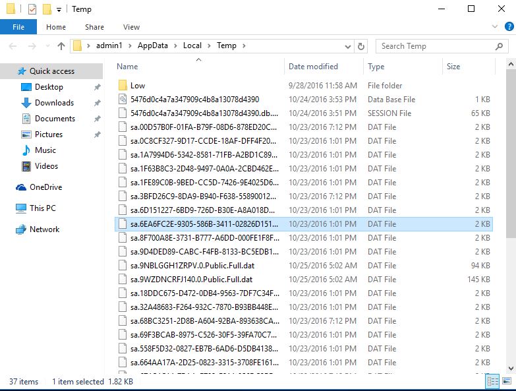Select file sa.00D57B0F-01FA-B79F-08D6-878ED20C...
Viewport: 516px width, 391px height.
[x=303, y=127]
